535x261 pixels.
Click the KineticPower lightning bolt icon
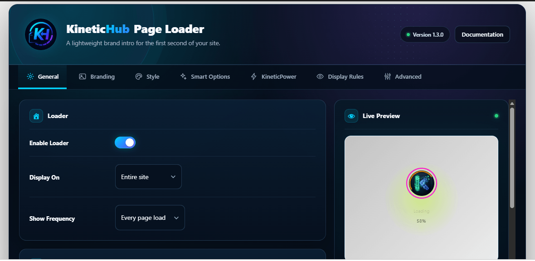click(x=253, y=76)
